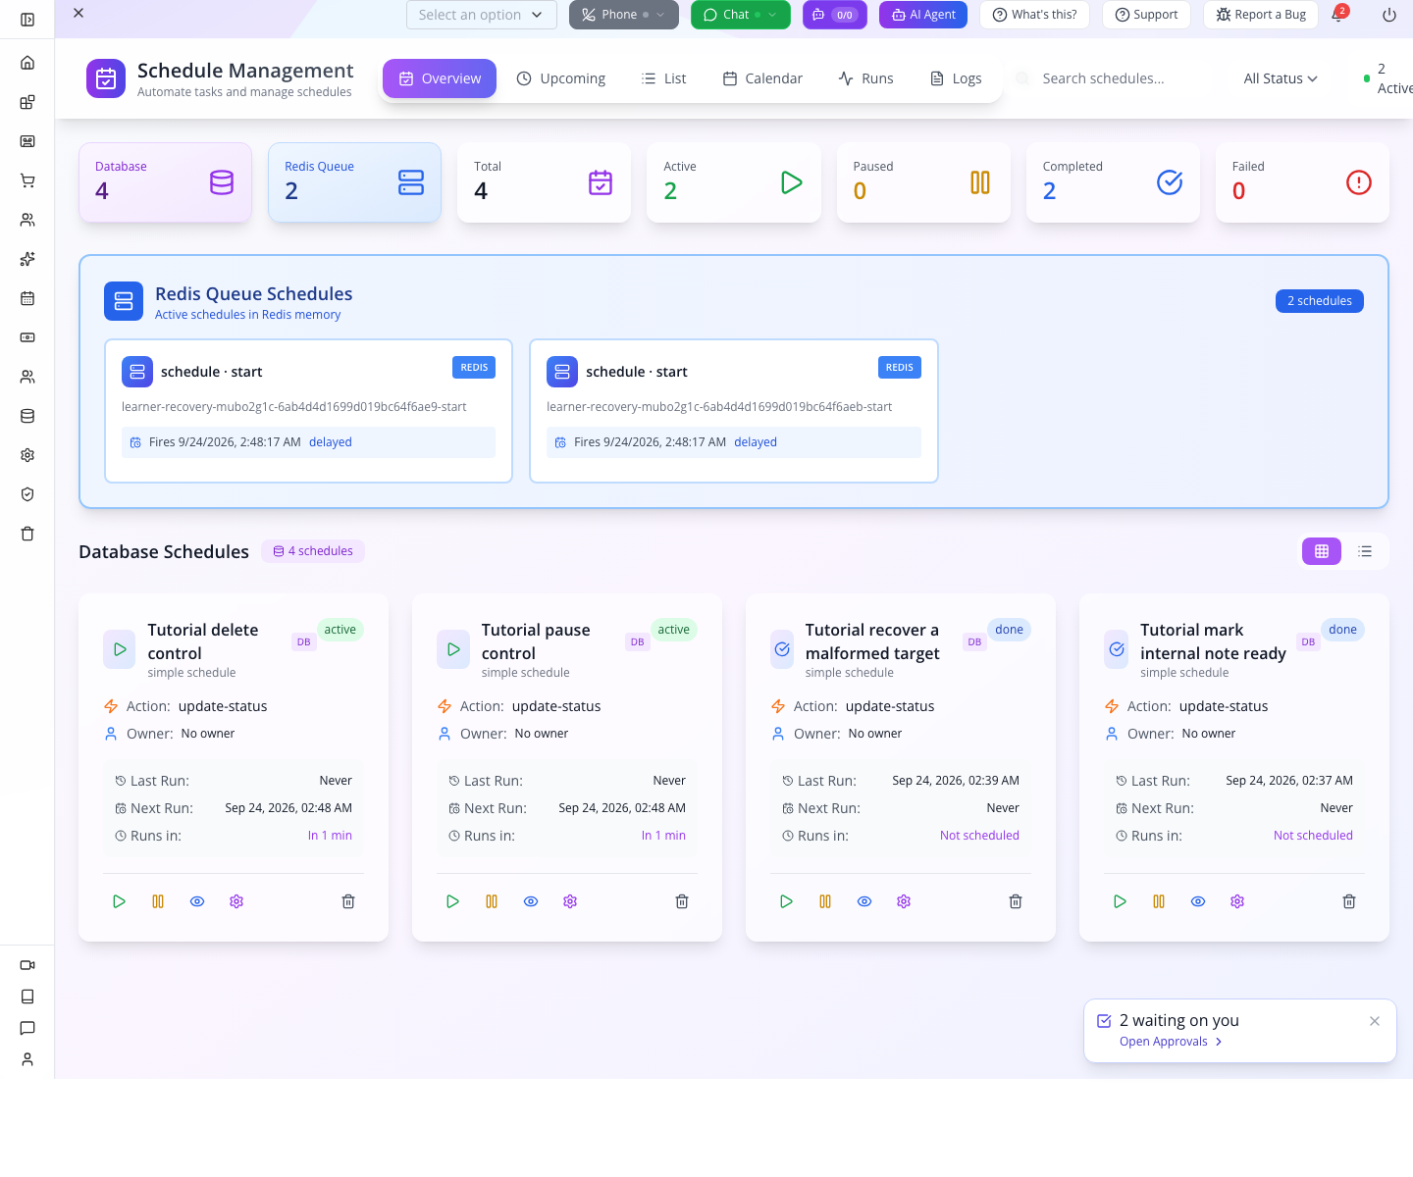View details of Tutorial recover a malformed target
1413x1177 pixels.
pos(864,901)
